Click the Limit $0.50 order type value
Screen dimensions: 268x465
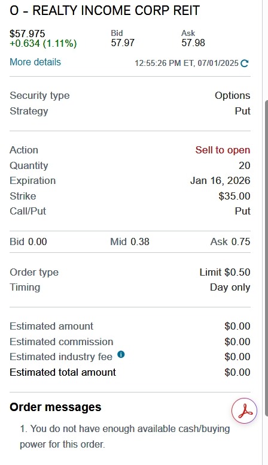(225, 272)
